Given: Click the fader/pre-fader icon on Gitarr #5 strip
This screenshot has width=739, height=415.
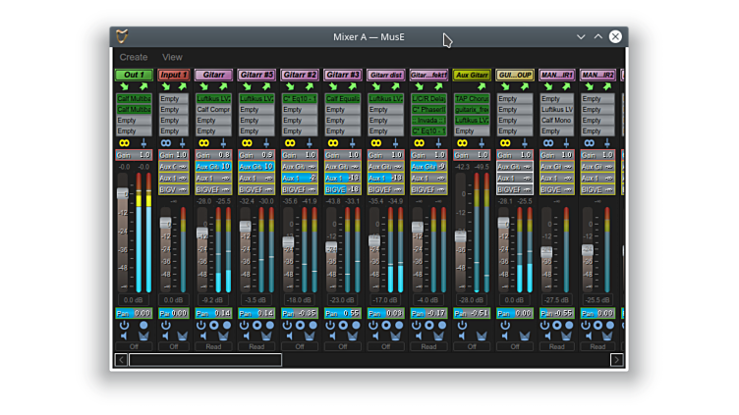Looking at the screenshot, I should (x=267, y=142).
